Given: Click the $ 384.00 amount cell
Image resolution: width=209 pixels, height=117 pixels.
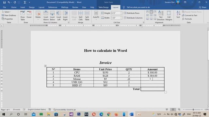Looking at the screenshot, I should tap(153, 76).
